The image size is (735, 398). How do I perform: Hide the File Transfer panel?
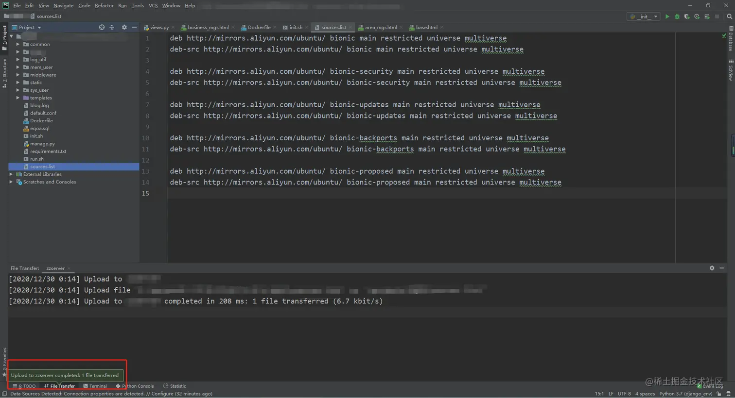coord(722,268)
